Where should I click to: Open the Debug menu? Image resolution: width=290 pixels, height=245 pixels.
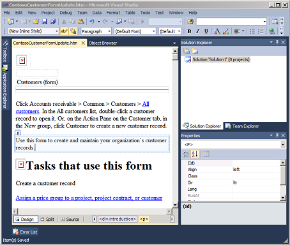pos(66,13)
